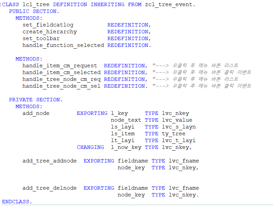Click the Korean comment after handle_item_cm_request
Viewport: 273px width, 206px height.
[195, 66]
